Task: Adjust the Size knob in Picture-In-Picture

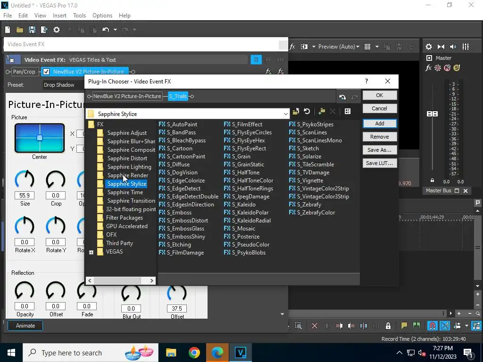Action: click(x=25, y=180)
